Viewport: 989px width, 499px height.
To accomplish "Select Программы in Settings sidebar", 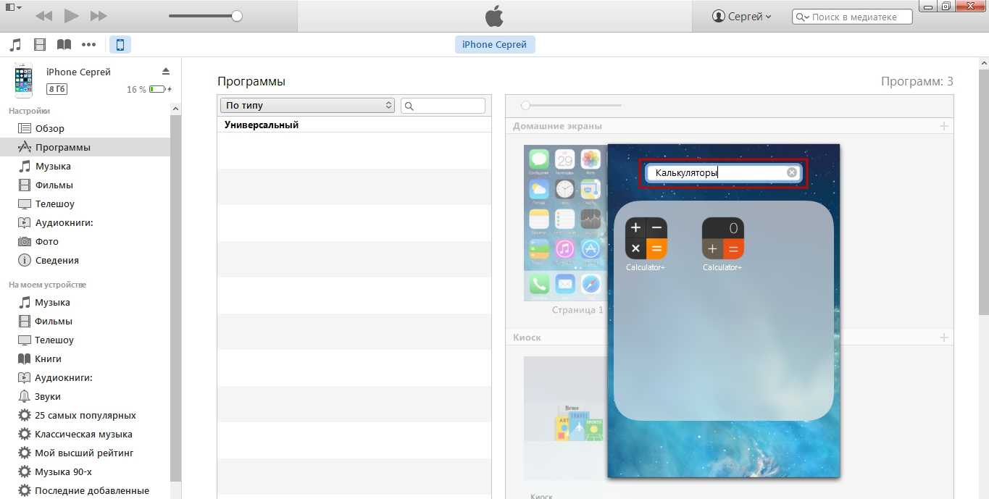I will point(85,147).
